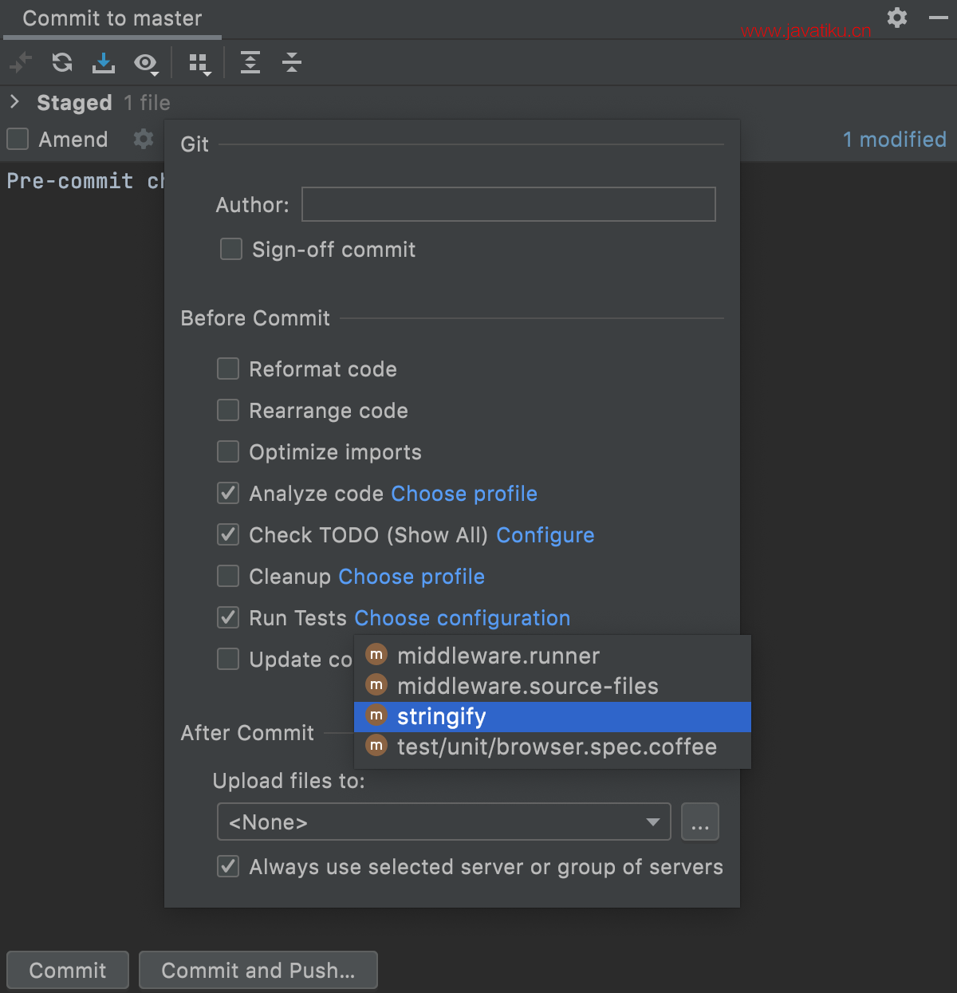
Task: Focus the Author input field
Action: point(509,204)
